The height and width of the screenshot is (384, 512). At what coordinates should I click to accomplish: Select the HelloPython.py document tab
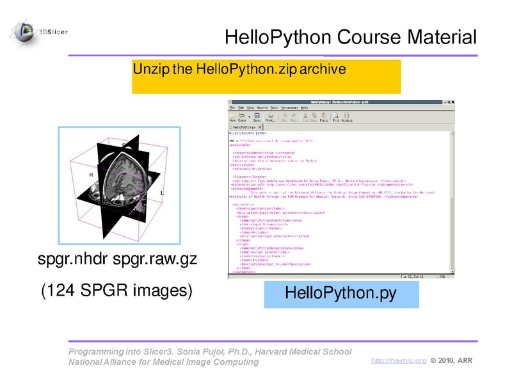[245, 127]
